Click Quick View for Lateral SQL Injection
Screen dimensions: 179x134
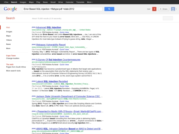tap(64, 86)
